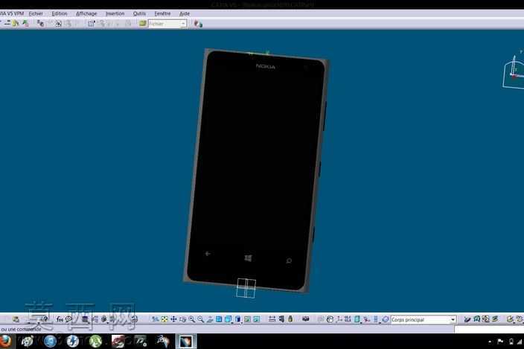The width and height of the screenshot is (524, 349).
Task: Open the Corps principal body dropdown
Action: point(453,320)
